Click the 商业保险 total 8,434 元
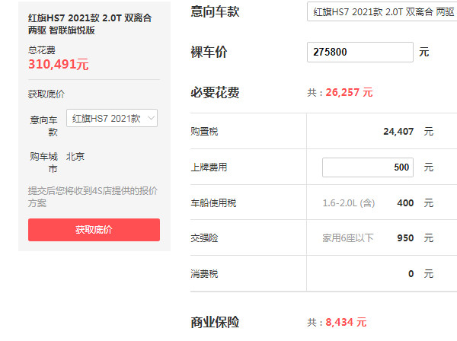The height and width of the screenshot is (341, 457). tap(346, 323)
